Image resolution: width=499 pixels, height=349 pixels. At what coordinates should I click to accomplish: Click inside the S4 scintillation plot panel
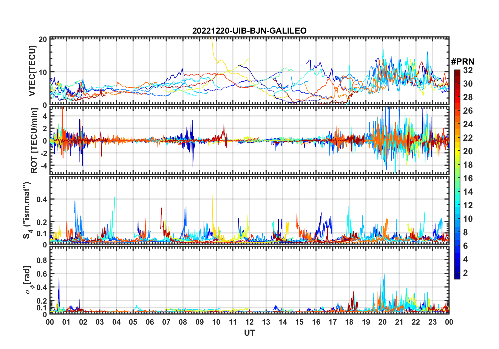(x=249, y=210)
